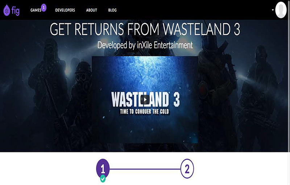
Task: Click the user profile avatar
Action: pyautogui.click(x=281, y=10)
